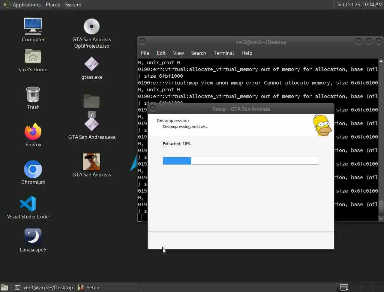Open Visual Studio Code desktop icon
This screenshot has height=292, width=384.
28,207
